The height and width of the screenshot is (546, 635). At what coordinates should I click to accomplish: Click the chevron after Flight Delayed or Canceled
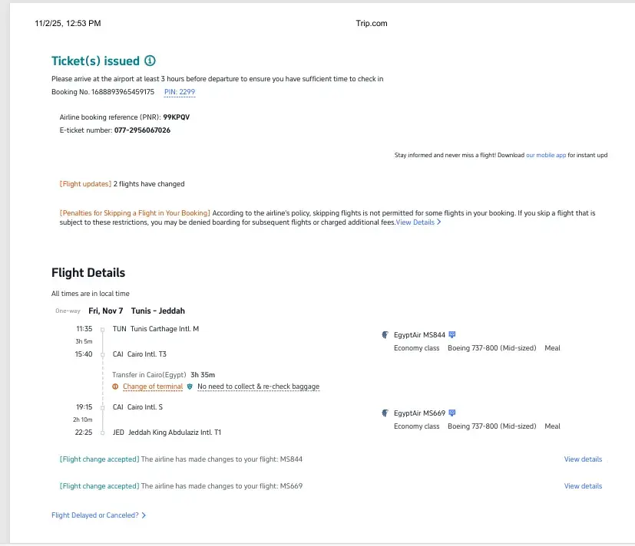coord(144,515)
